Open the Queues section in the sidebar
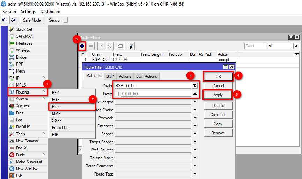Image resolution: width=302 pixels, height=179 pixels. pyautogui.click(x=22, y=106)
